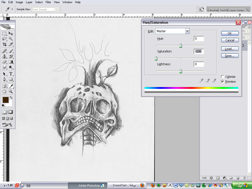
Task: Reset default foreground and background colors
Action: coord(3,105)
